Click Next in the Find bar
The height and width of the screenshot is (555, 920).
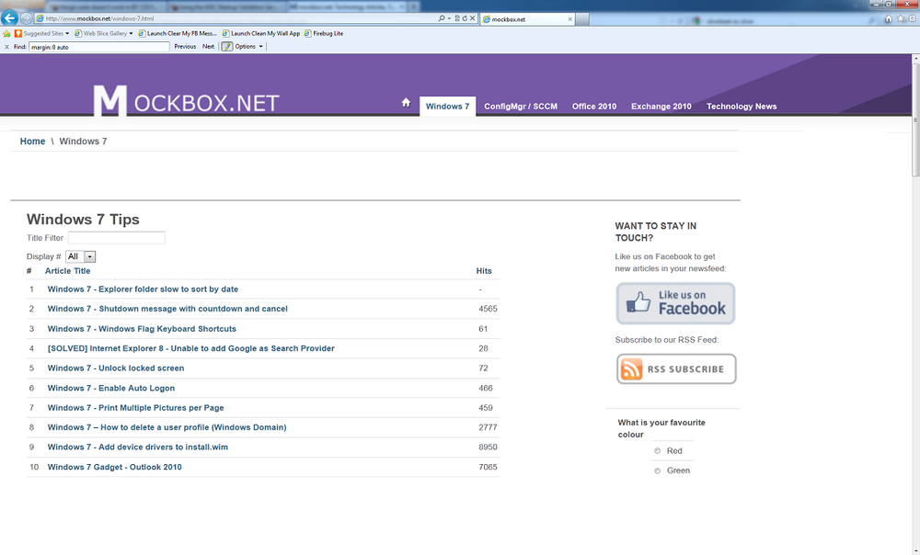coord(208,46)
